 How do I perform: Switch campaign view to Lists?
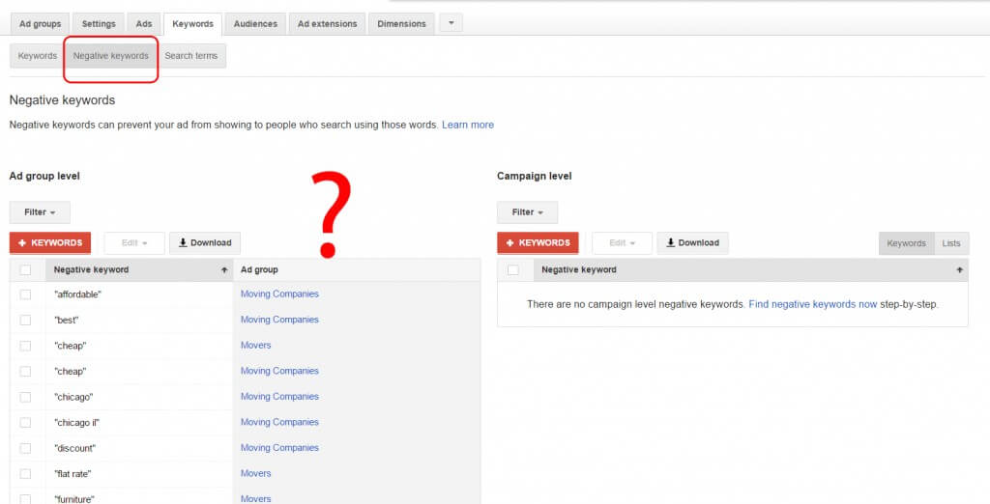tap(951, 243)
